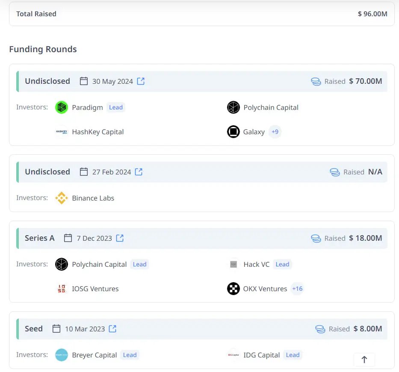Click the OKX Ventures logo
Screen dimensions: 399x372
click(233, 289)
